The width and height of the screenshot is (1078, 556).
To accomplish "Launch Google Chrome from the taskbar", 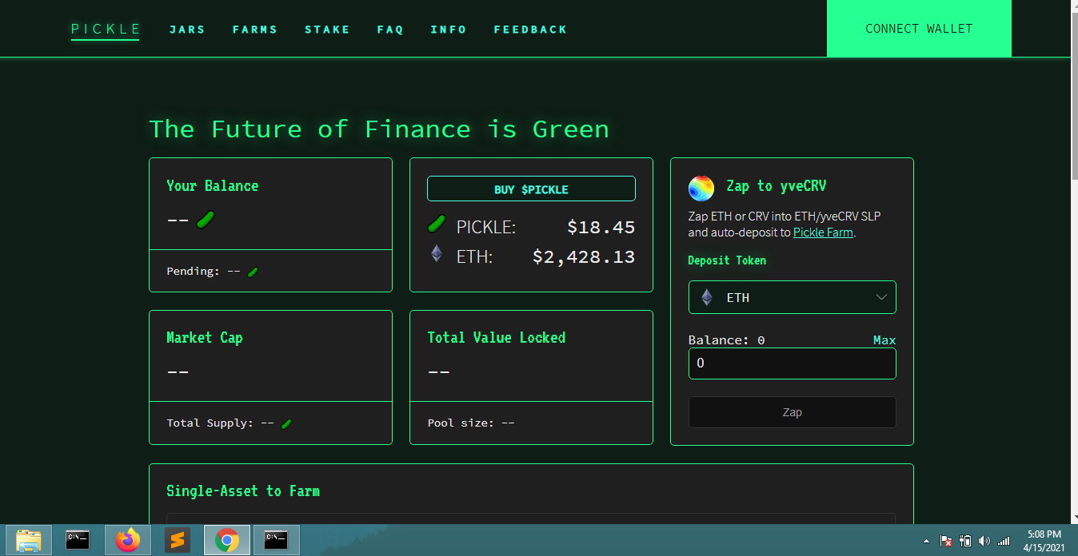I will pos(227,540).
